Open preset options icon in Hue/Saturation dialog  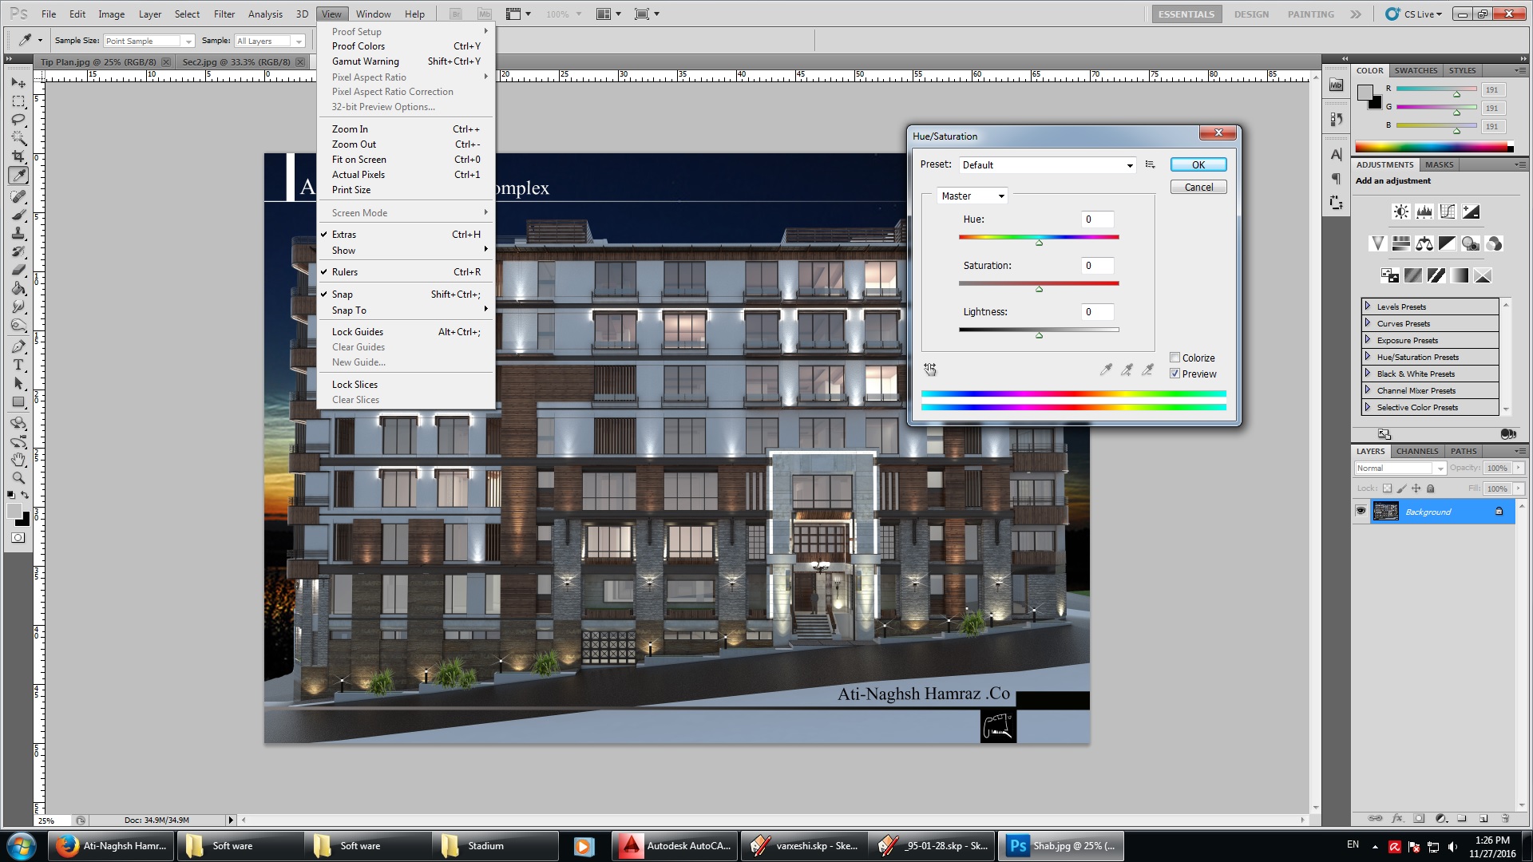1150,164
